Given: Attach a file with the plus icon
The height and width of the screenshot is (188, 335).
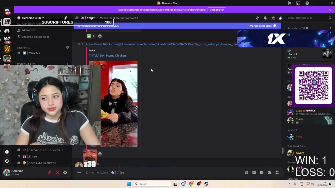Looking at the screenshot, I should [79, 173].
